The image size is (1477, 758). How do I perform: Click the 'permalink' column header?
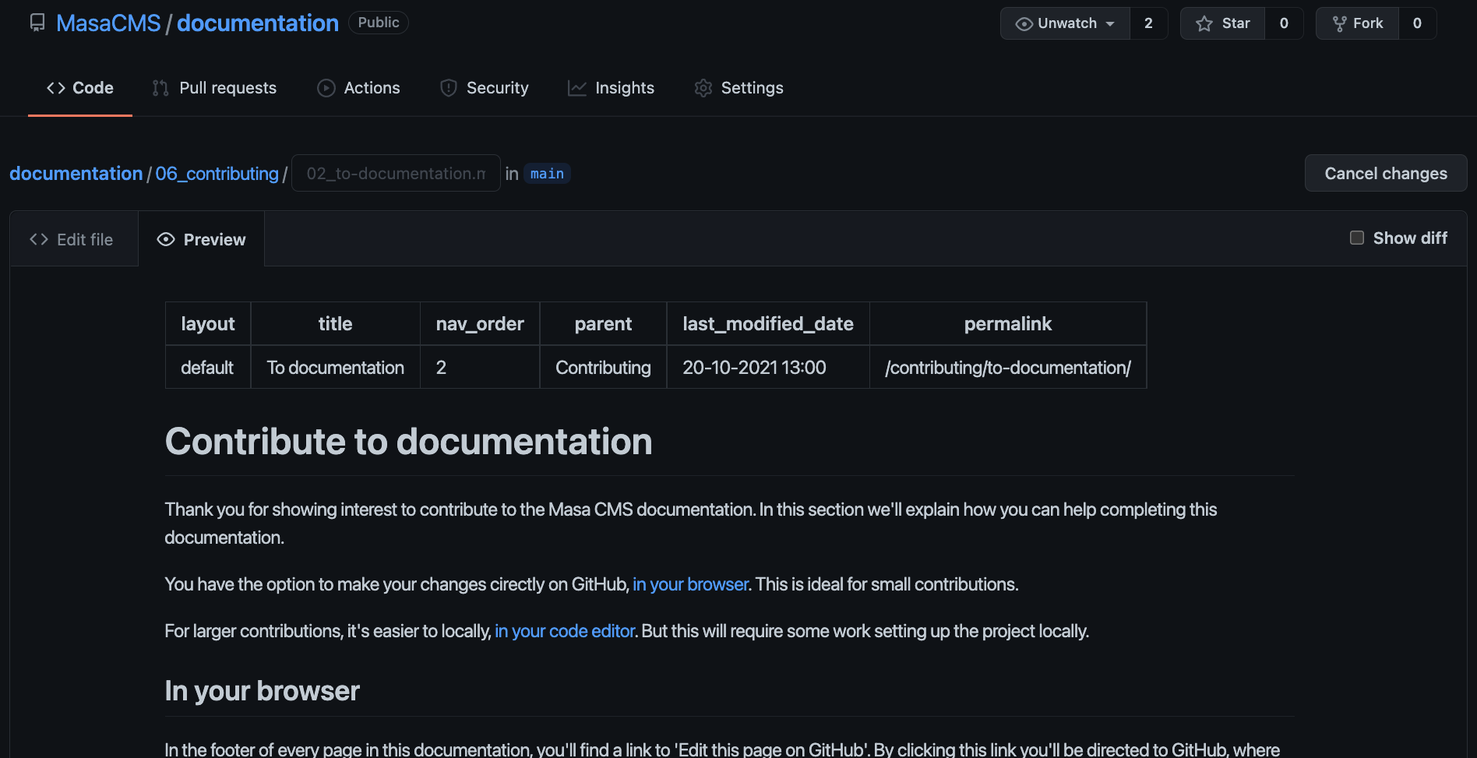[1008, 324]
